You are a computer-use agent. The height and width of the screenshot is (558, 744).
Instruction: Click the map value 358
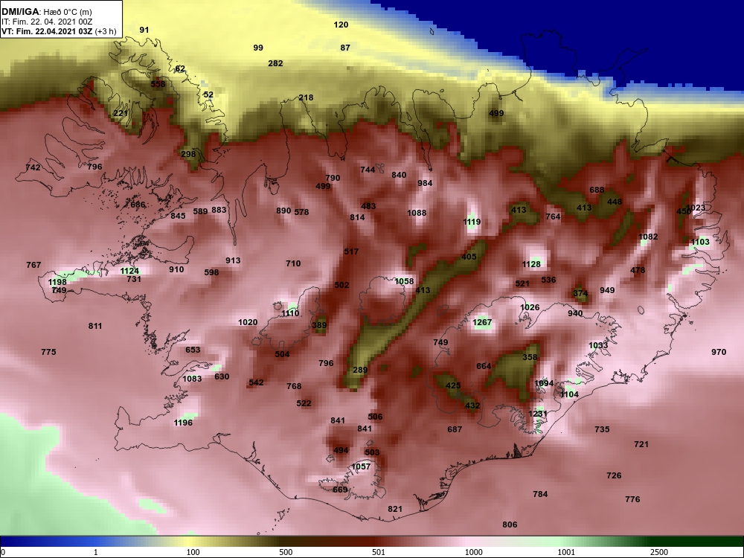coord(530,357)
